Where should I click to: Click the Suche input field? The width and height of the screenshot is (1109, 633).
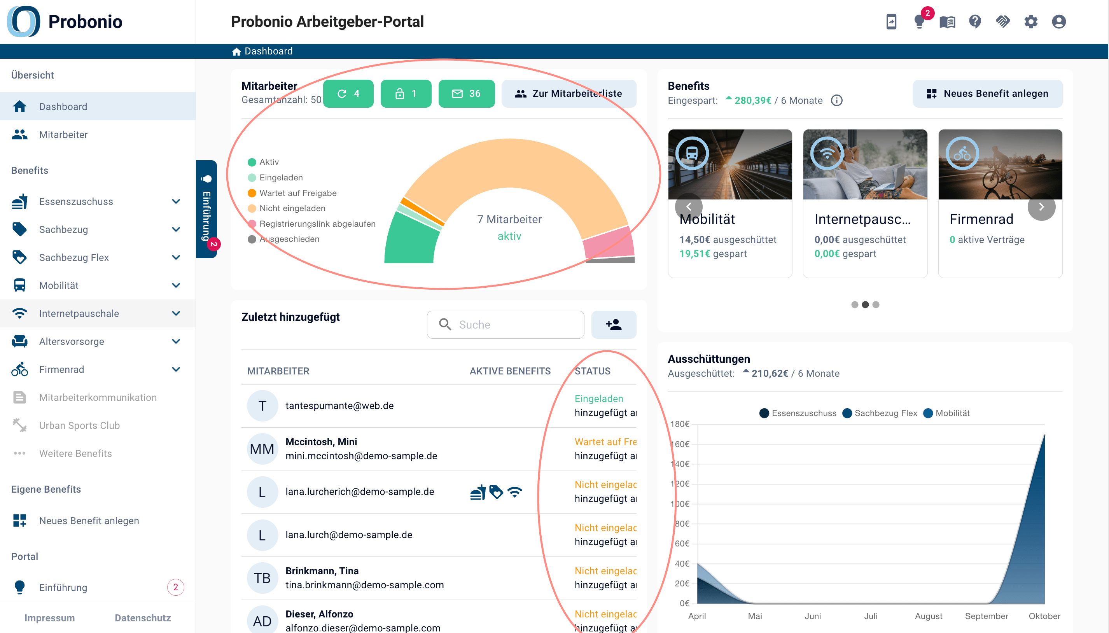tap(506, 324)
